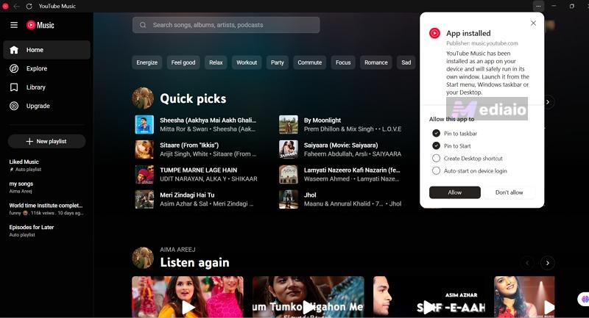
Task: Show next Listen again items arrow
Action: click(x=547, y=263)
